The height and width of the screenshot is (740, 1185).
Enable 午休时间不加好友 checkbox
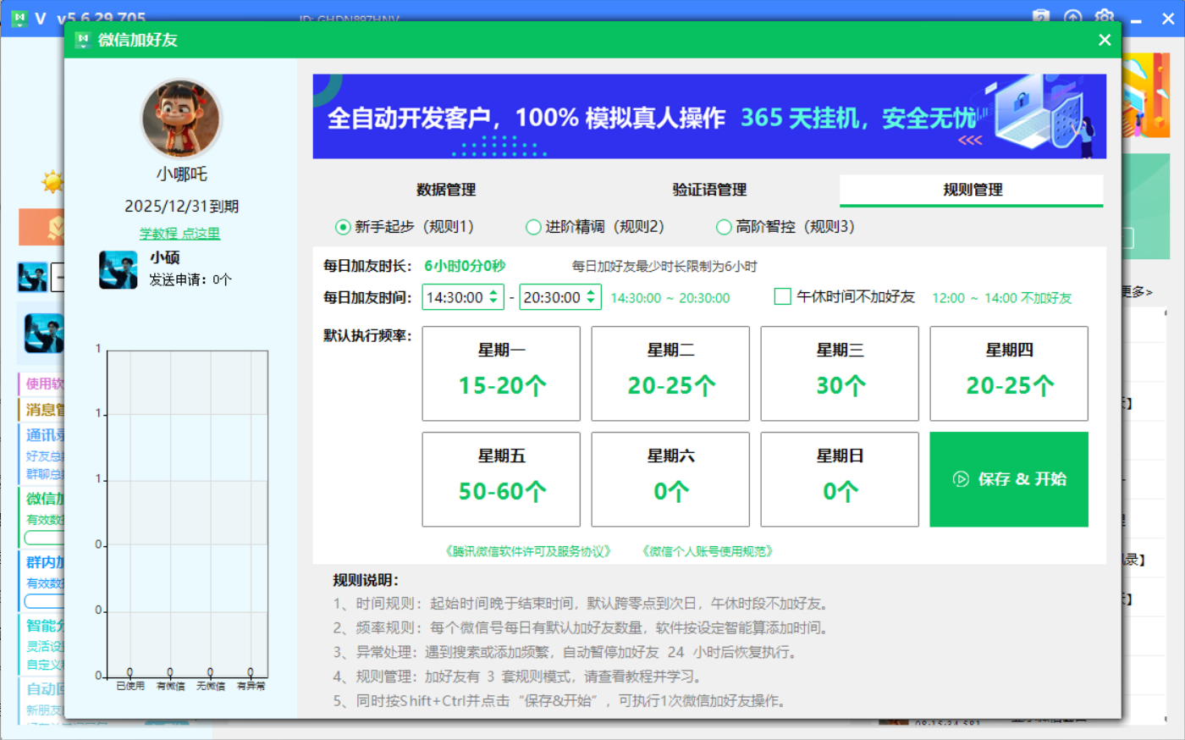(781, 297)
